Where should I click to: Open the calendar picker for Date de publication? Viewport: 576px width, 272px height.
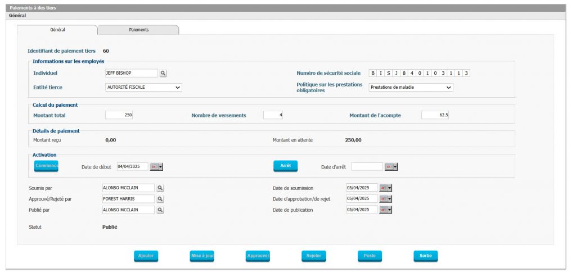(386, 210)
